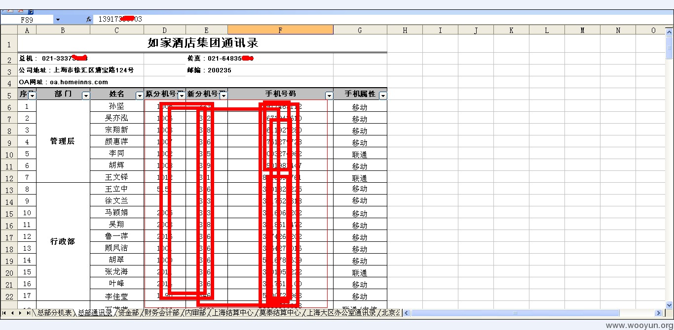Open filter dropdown for 原分机号 column
Image resolution: width=674 pixels, height=330 pixels.
point(181,95)
